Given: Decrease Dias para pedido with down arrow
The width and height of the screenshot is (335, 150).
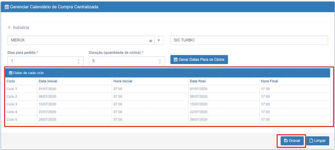Looking at the screenshot, I should click(78, 63).
